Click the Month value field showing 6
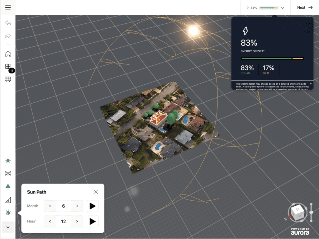This screenshot has height=239, width=319. [64, 206]
